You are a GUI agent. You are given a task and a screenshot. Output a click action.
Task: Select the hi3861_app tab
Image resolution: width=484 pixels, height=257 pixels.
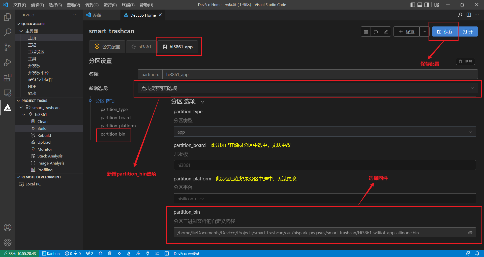point(178,47)
